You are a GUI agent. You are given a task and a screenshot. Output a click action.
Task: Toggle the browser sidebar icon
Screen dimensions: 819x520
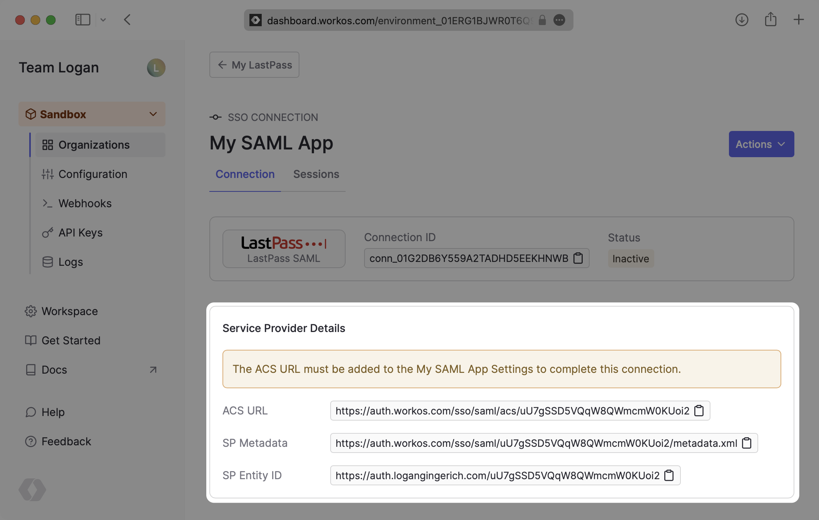(82, 20)
